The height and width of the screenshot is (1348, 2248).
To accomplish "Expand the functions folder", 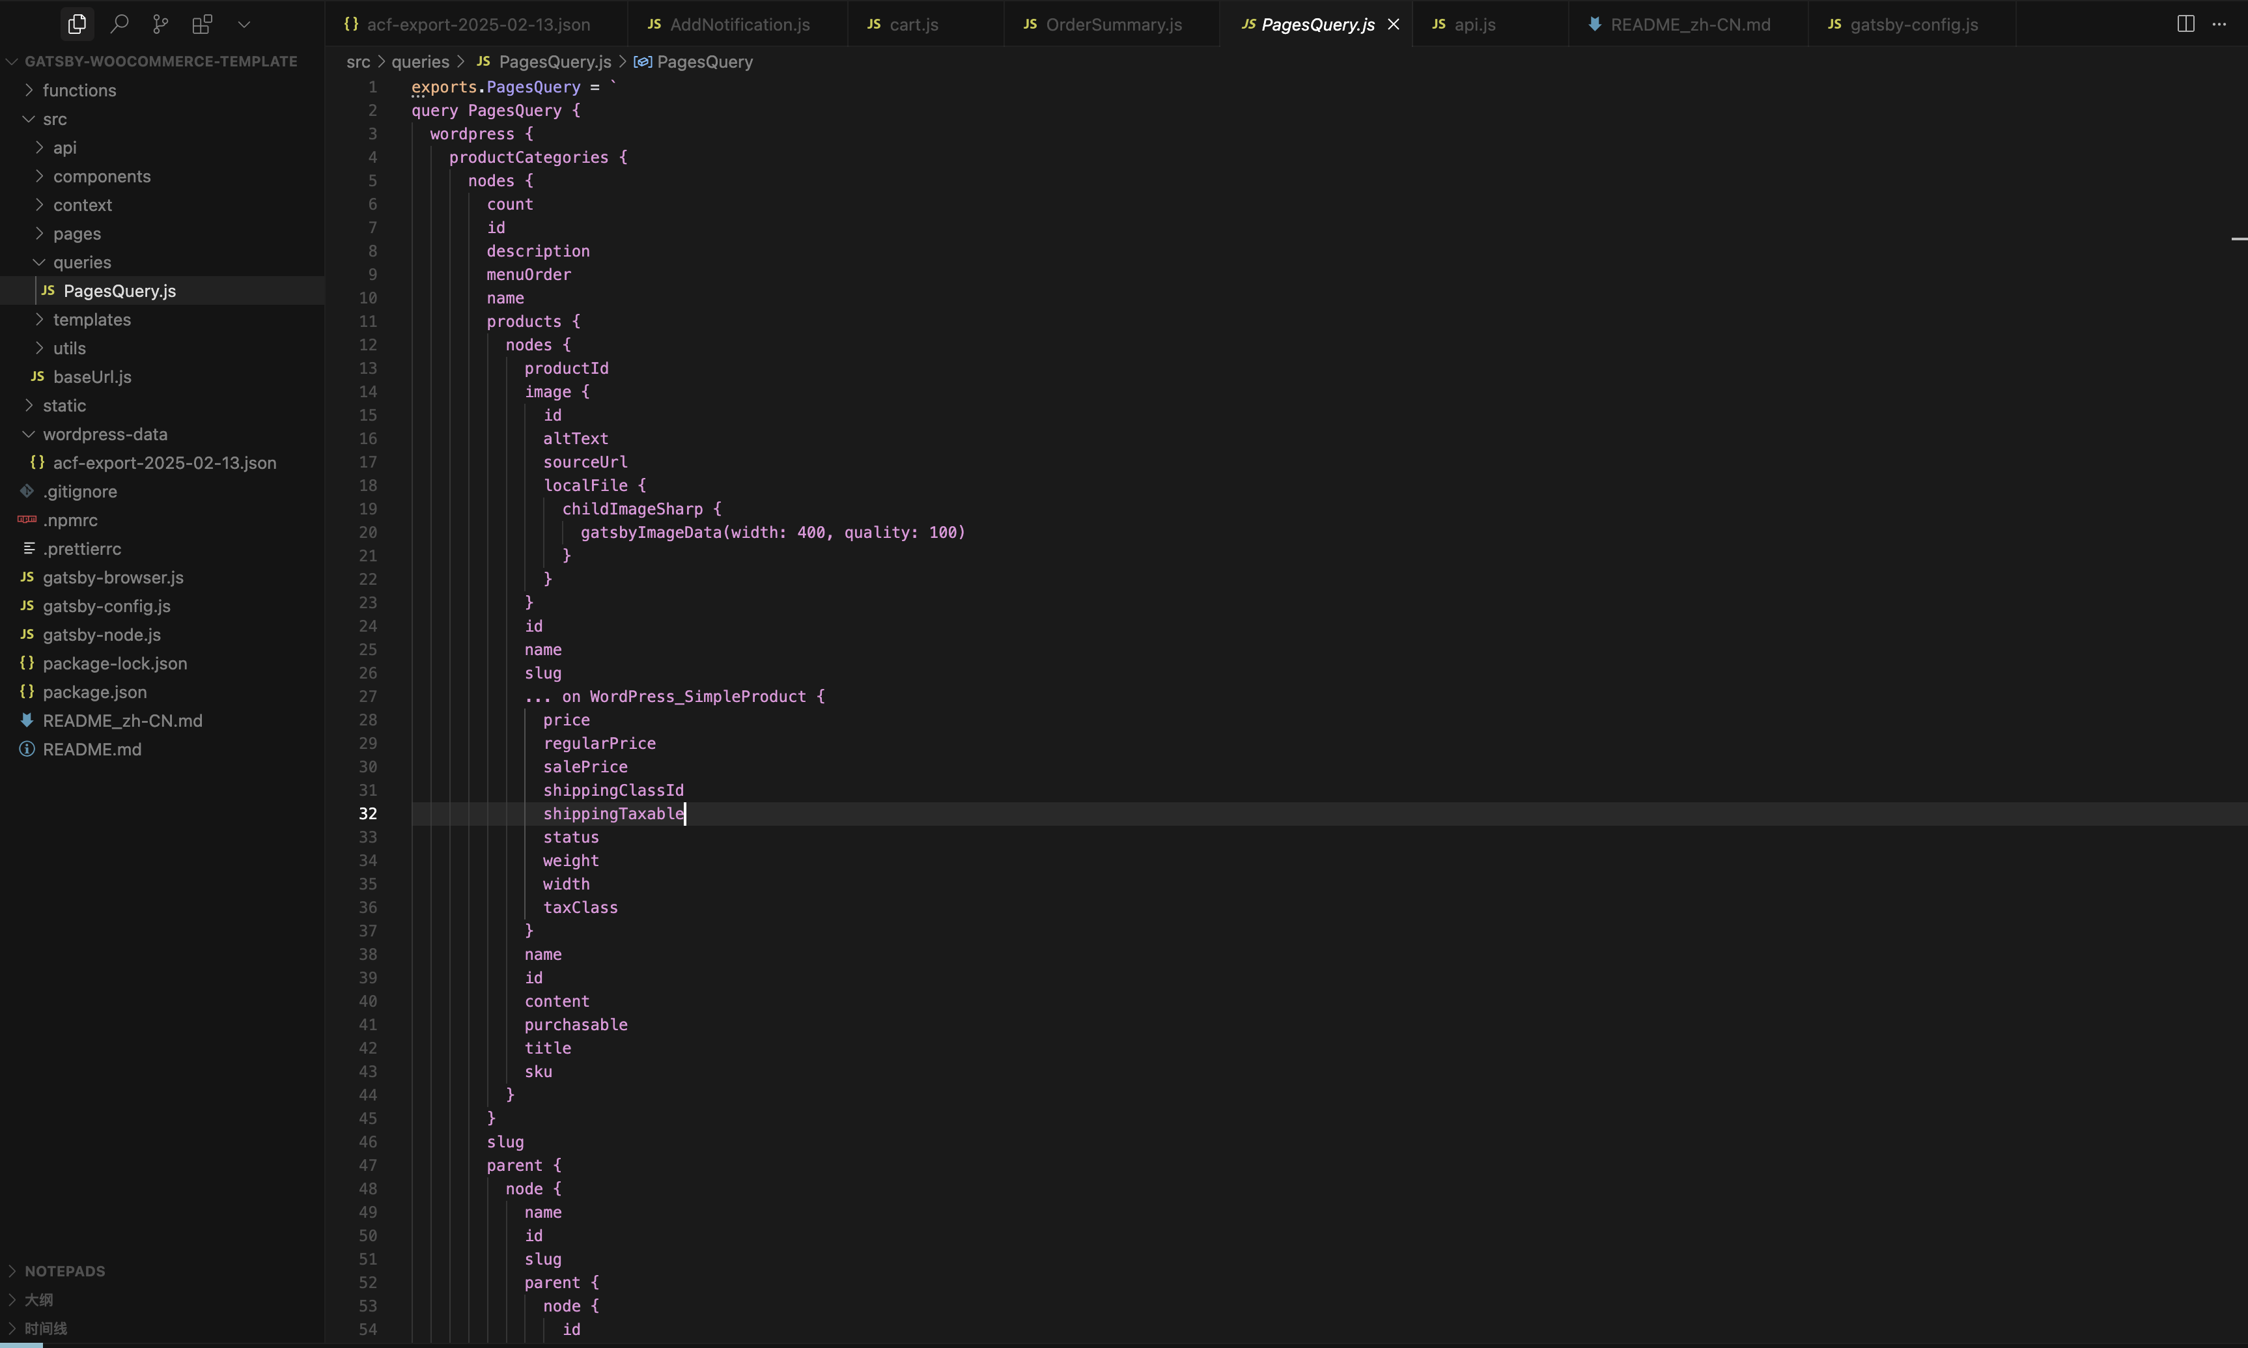I will (x=79, y=90).
